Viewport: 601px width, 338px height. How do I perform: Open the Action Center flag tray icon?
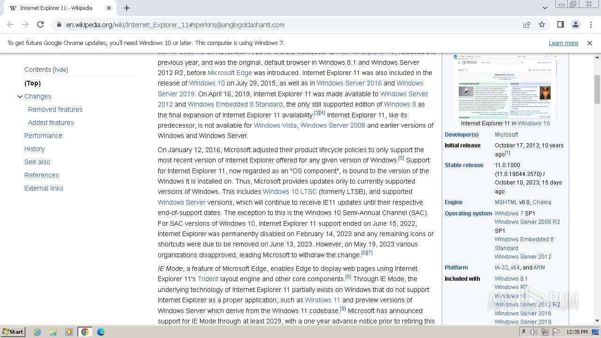coord(556,332)
